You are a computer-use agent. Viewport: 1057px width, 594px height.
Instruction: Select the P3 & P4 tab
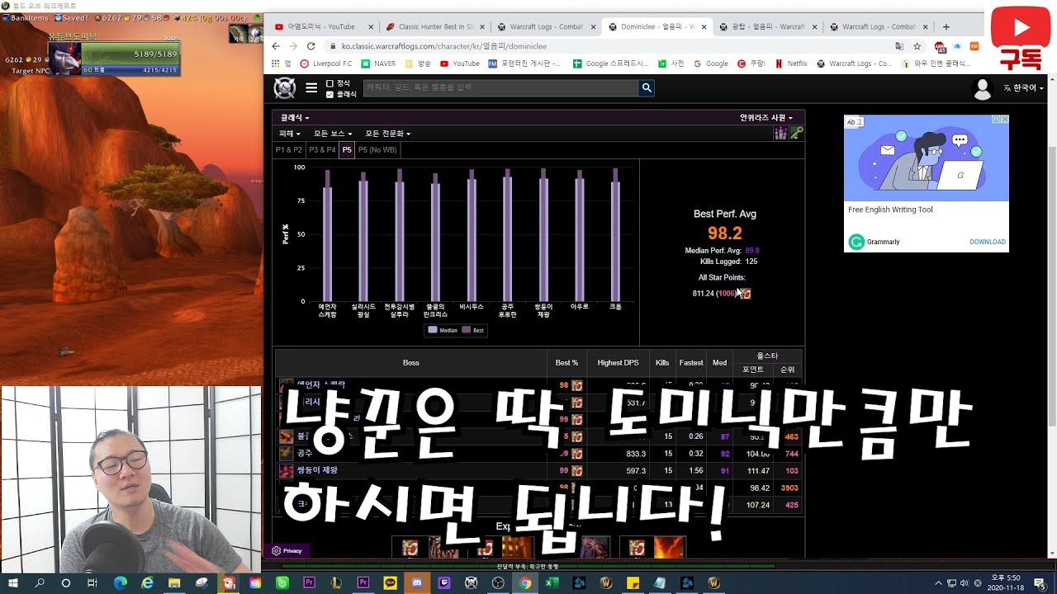click(x=322, y=150)
